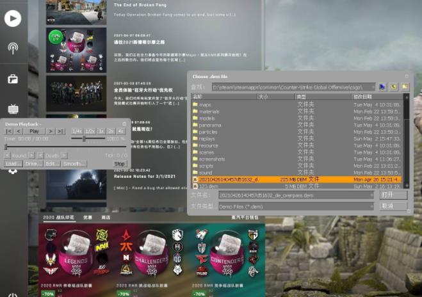Switch to the 2020 战队印花 tab
Viewport: 422px width, 297px height.
[x=59, y=218]
